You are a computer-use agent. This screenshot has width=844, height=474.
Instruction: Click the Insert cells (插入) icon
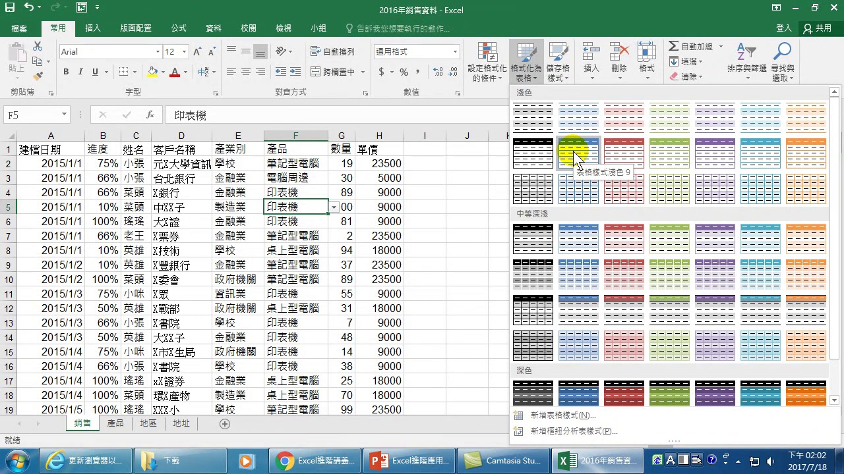591,53
